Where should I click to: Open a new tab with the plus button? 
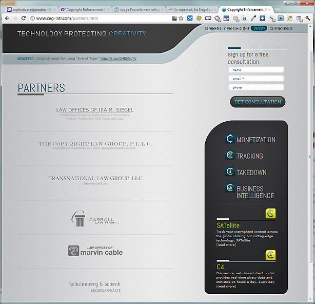point(278,10)
